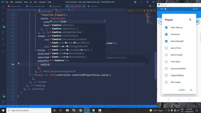201x113 pixels.
Task: Close the HomeController suggestion details
Action: coord(147,57)
